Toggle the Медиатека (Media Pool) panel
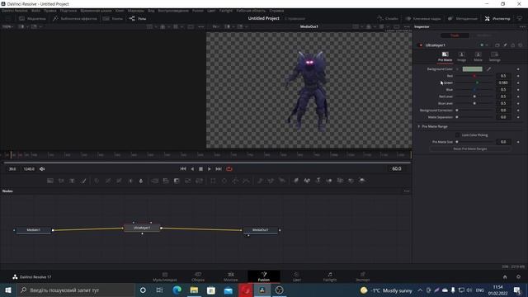Screen dimensions: 528x297 tap(32, 18)
